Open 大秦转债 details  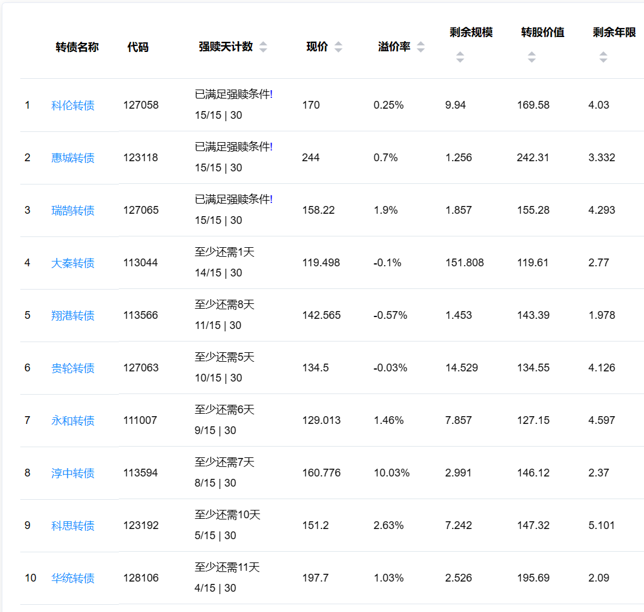[73, 263]
